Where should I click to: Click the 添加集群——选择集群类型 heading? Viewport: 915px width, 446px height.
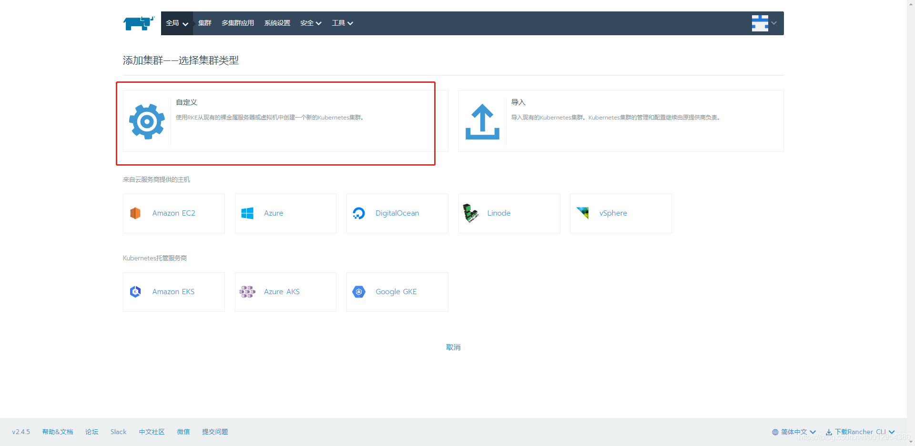coord(181,60)
